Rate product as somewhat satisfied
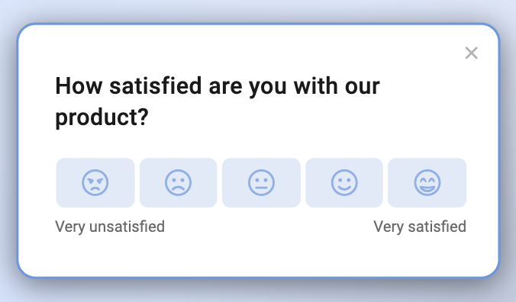This screenshot has width=516, height=302. (344, 183)
